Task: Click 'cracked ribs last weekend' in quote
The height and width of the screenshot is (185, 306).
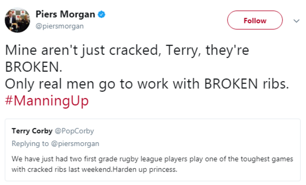Action: [x=69, y=170]
